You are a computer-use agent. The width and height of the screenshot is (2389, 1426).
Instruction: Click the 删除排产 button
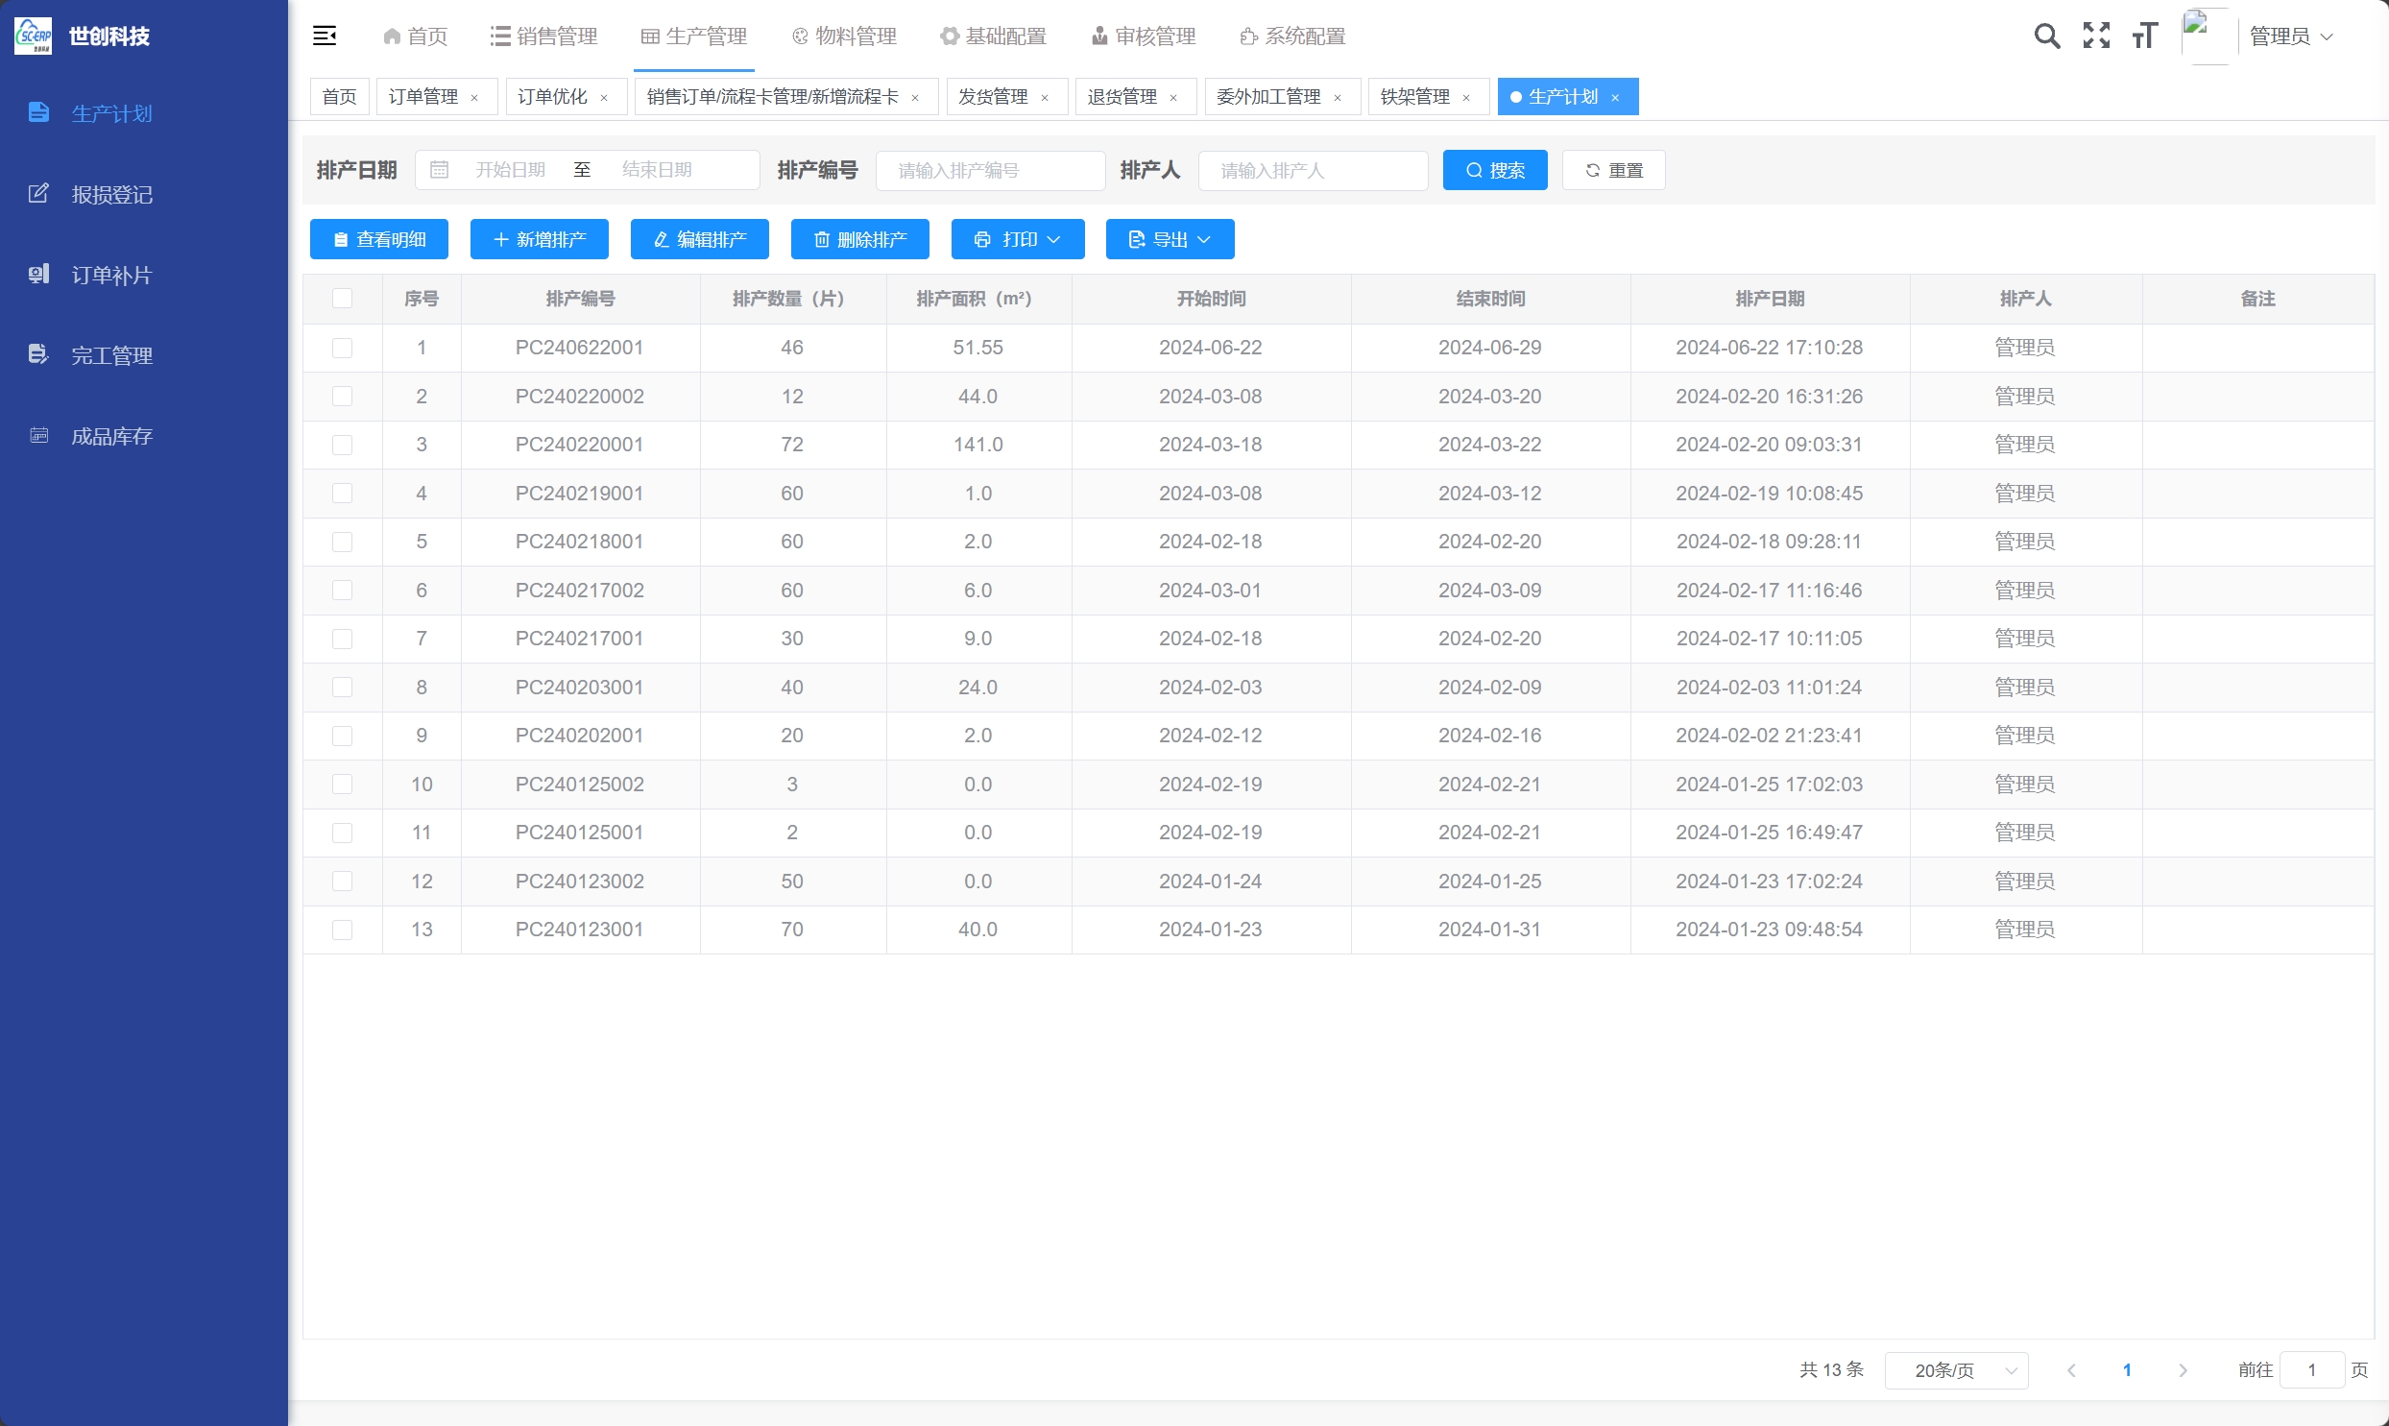coord(860,239)
